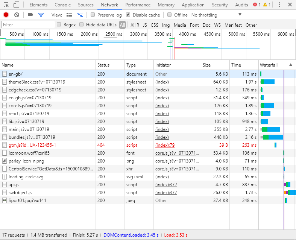Check the Hide data URLs option
Screen dimensions: 296x240
click(x=82, y=25)
